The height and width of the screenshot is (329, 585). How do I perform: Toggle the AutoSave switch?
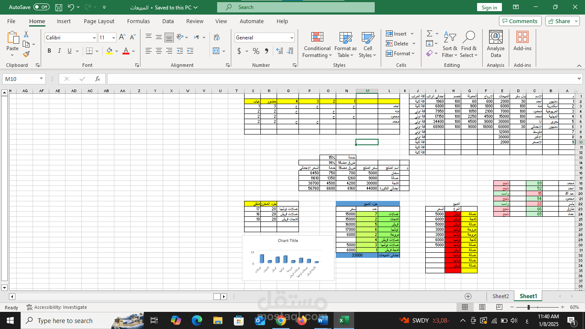(42, 7)
